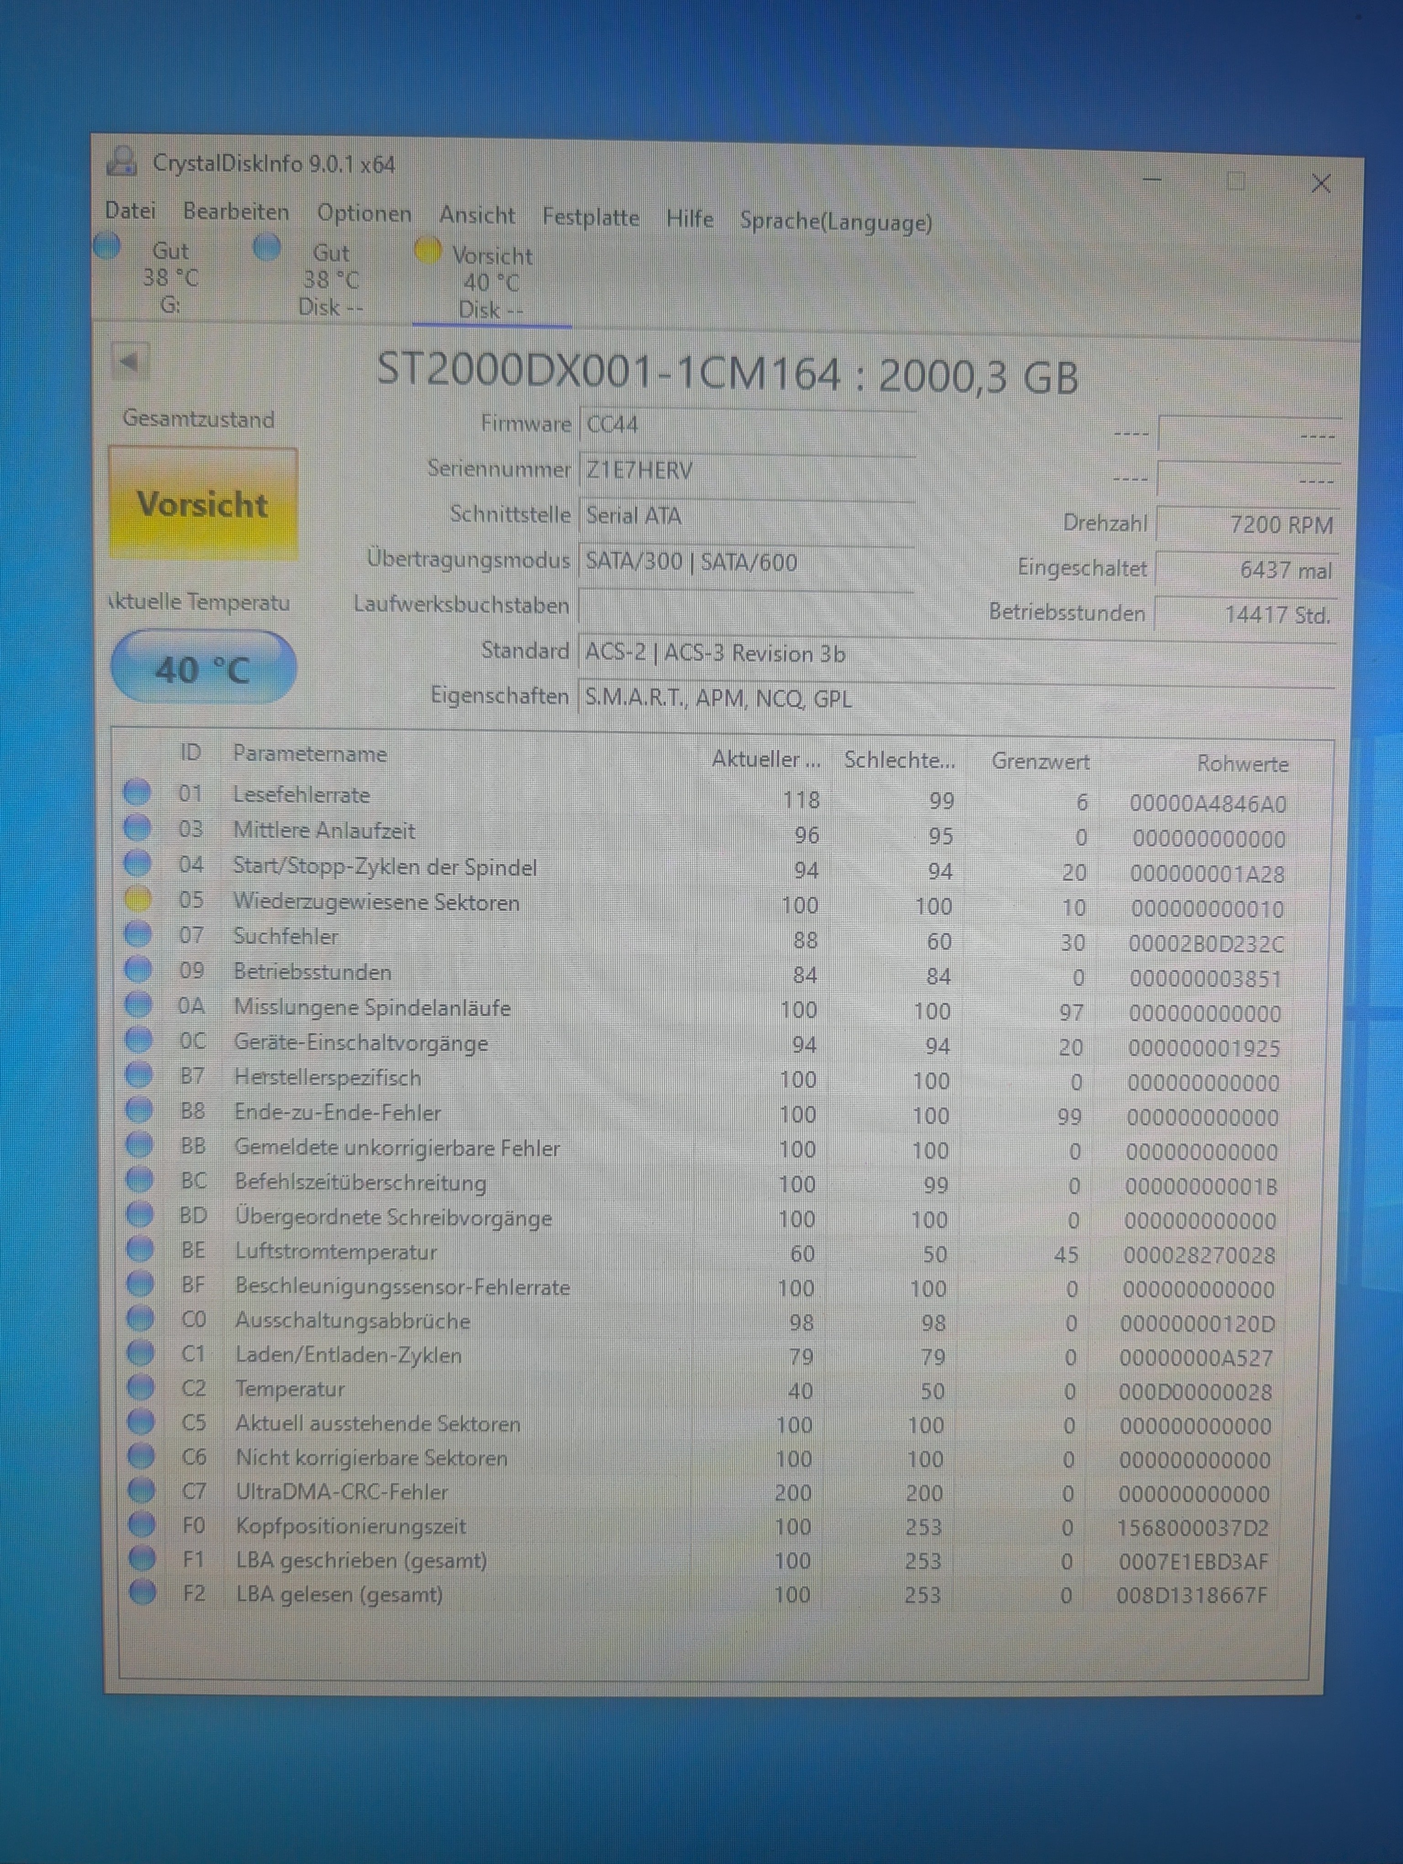Click the previous disk arrow button
This screenshot has width=1403, height=1864.
tap(130, 361)
